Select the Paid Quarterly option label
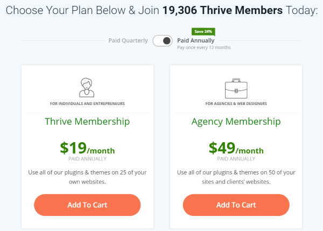The image size is (323, 231). click(128, 41)
